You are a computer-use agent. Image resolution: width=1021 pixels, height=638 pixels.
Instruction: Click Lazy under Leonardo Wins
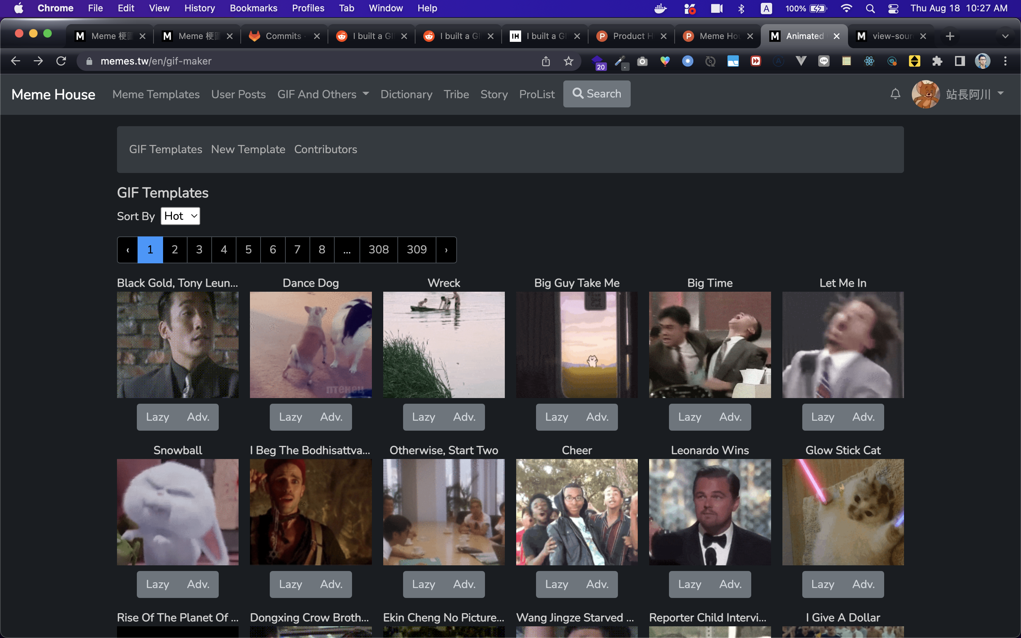coord(690,584)
